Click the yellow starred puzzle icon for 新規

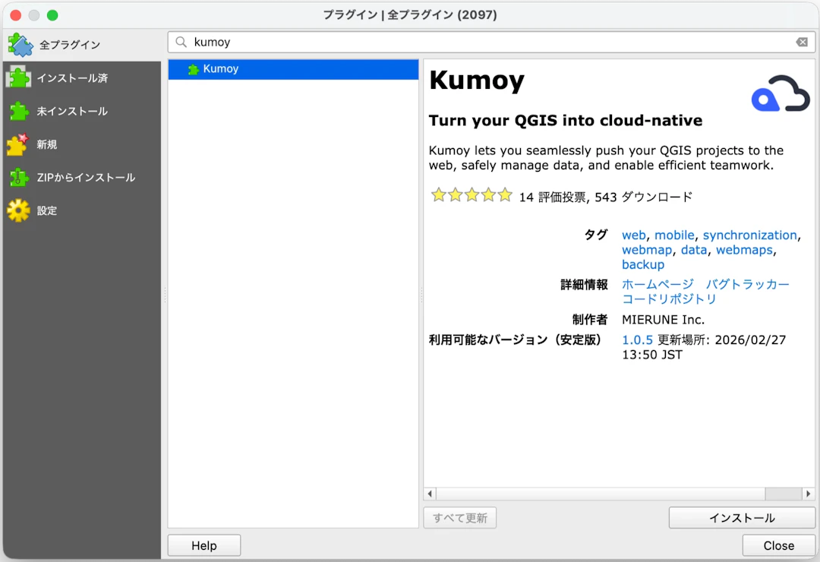[x=17, y=144]
